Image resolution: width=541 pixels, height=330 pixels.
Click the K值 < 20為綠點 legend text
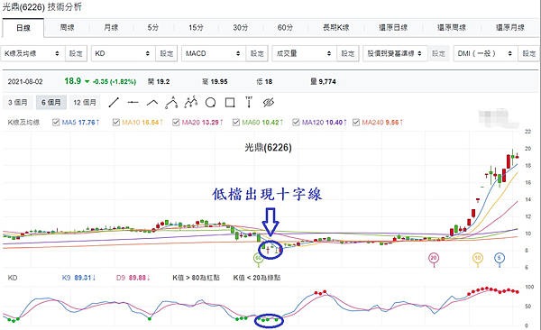tap(257, 278)
